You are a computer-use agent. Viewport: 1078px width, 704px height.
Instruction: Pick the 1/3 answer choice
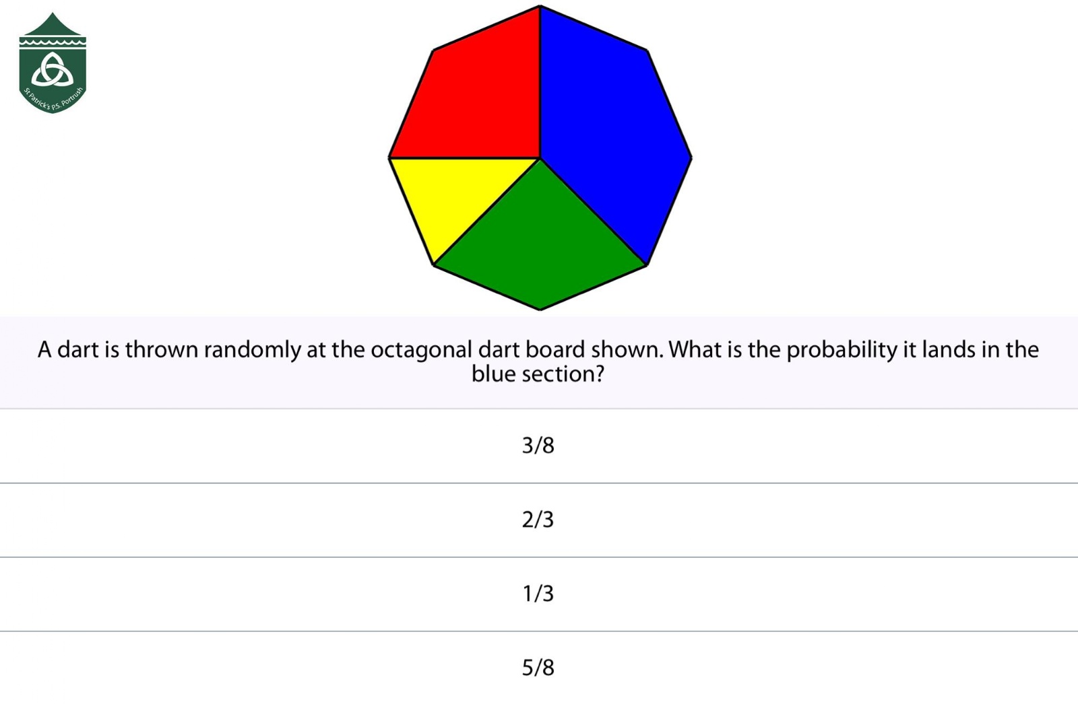(538, 594)
